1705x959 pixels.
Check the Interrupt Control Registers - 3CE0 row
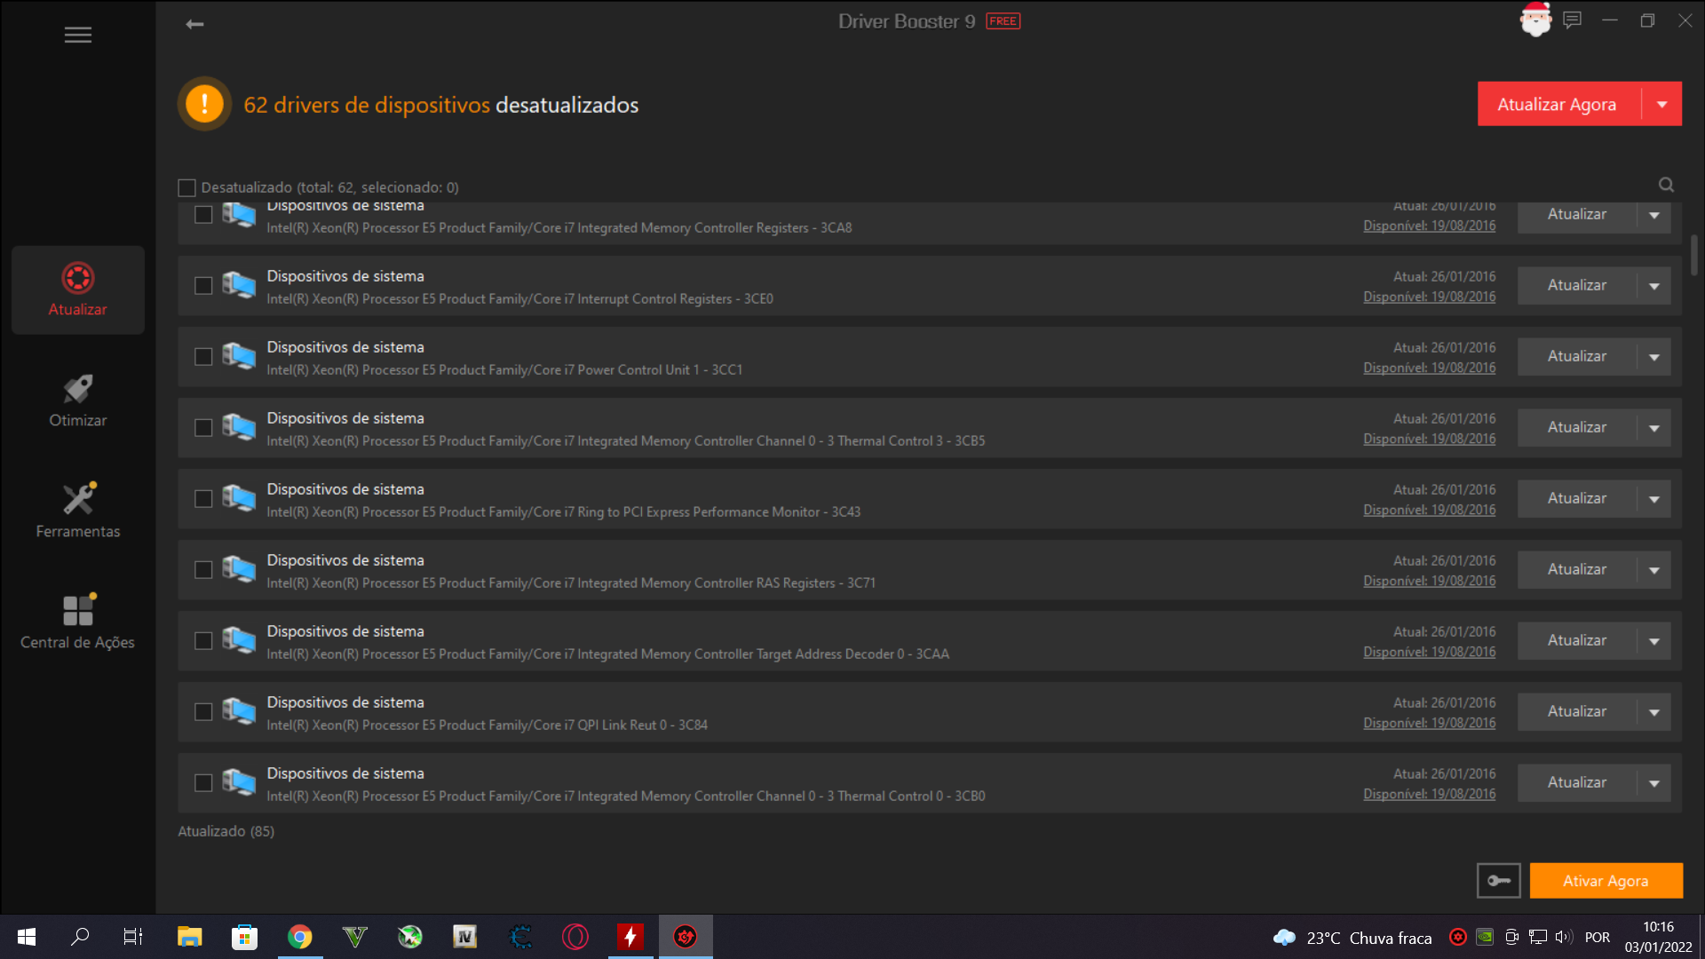(x=203, y=286)
